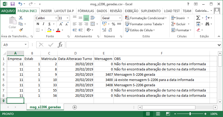Open the ARQUIVO tab

[x=8, y=11]
